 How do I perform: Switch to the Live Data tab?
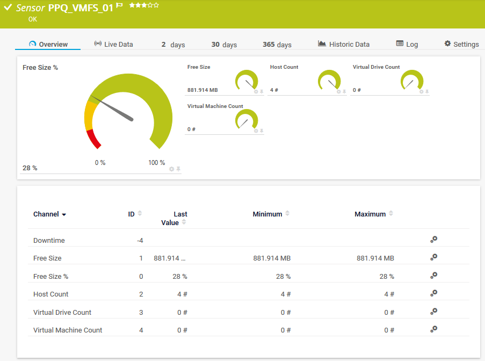point(113,45)
